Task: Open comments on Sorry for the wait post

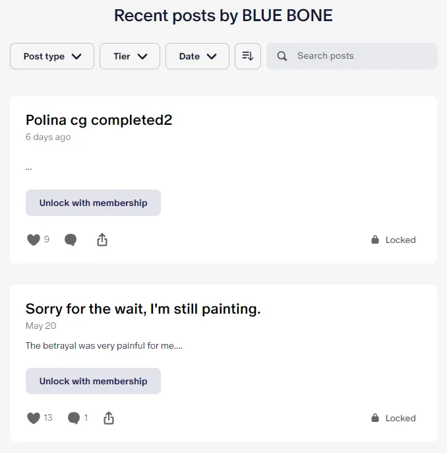Action: point(74,418)
